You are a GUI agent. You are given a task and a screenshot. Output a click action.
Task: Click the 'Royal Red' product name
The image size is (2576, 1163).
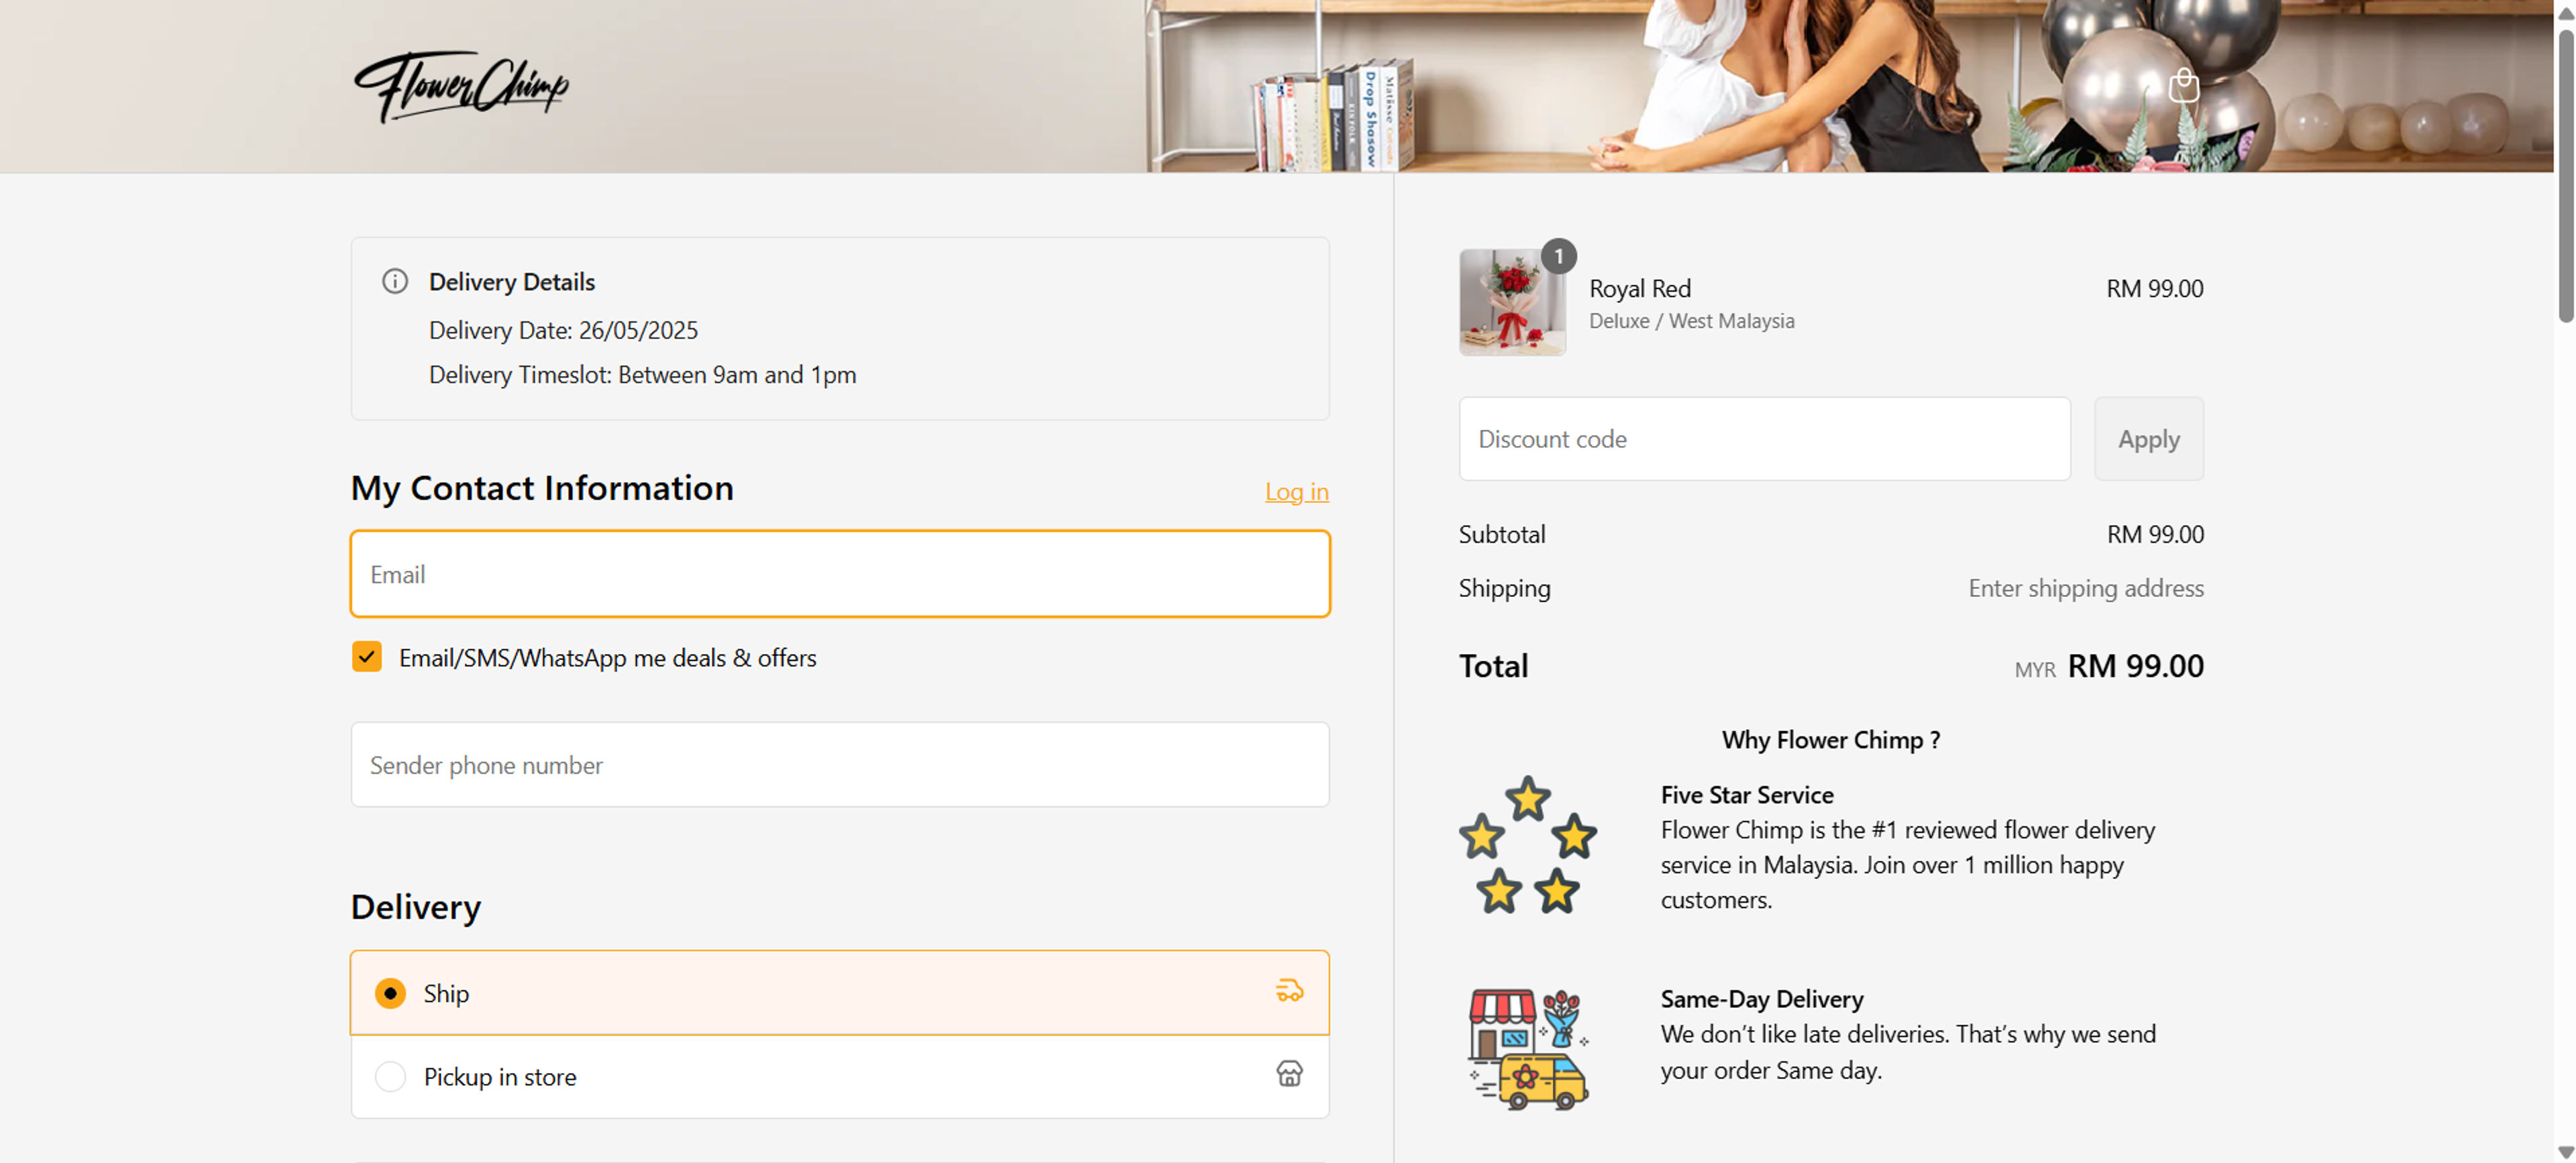click(x=1640, y=289)
